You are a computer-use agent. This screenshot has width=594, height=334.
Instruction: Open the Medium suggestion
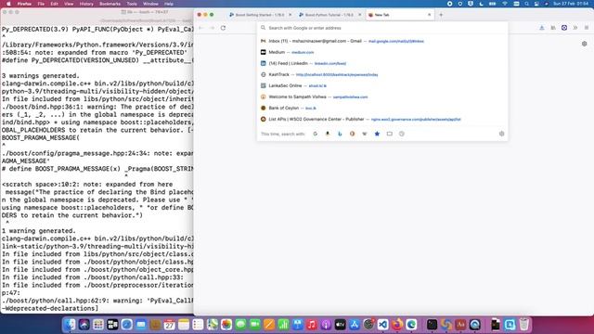point(382,52)
